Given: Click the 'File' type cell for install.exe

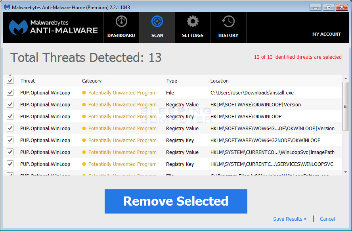Looking at the screenshot, I should coord(170,92).
